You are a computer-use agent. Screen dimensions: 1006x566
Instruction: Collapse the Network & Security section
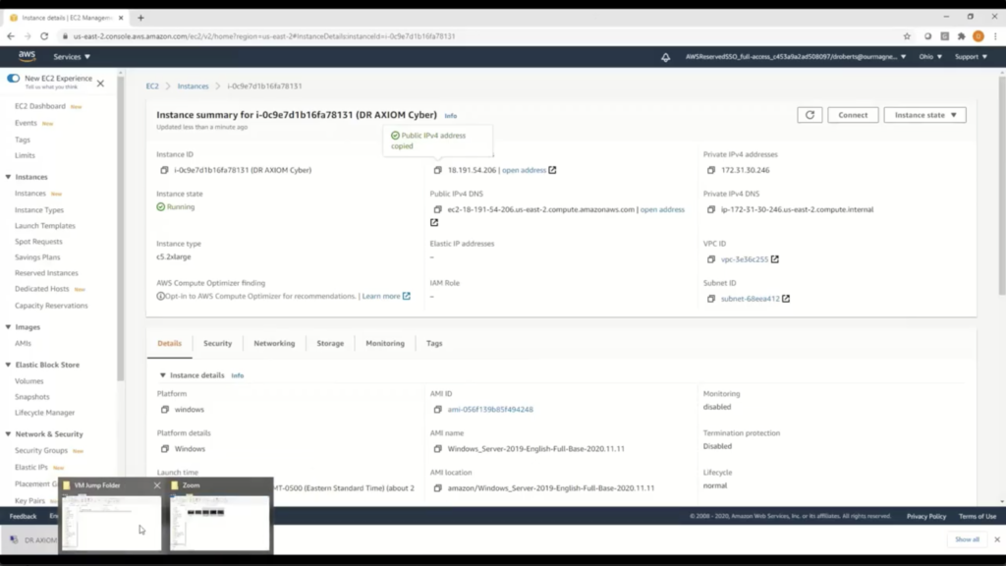[x=8, y=434]
